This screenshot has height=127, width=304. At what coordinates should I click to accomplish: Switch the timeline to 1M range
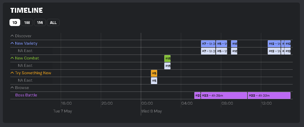click(x=40, y=22)
